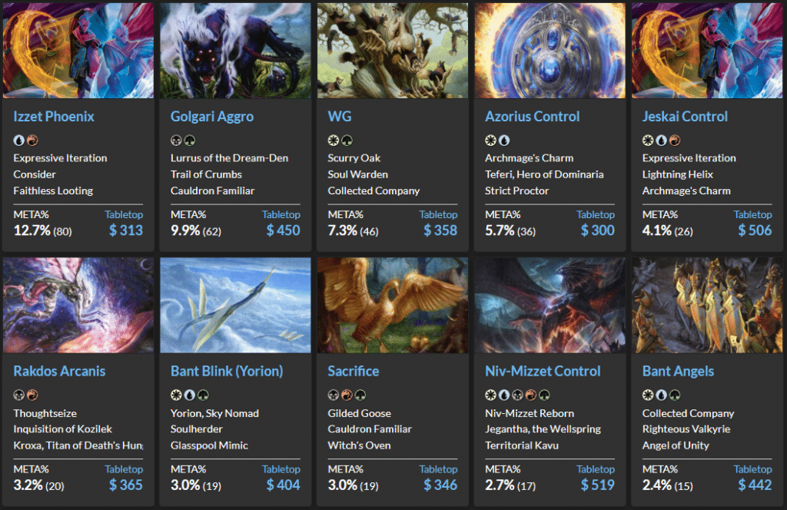The width and height of the screenshot is (787, 510).
Task: Click the Jeskai Control $506 tabletop price
Action: tap(755, 230)
